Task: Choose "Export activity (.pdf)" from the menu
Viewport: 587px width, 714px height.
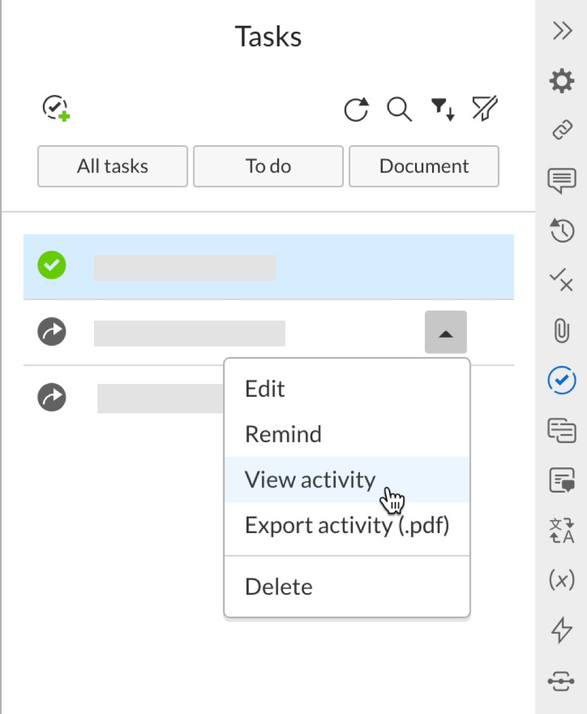Action: tap(347, 525)
